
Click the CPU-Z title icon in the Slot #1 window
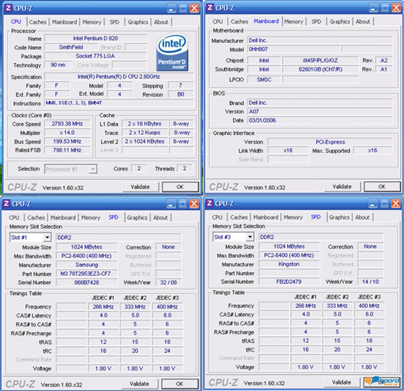[6, 204]
